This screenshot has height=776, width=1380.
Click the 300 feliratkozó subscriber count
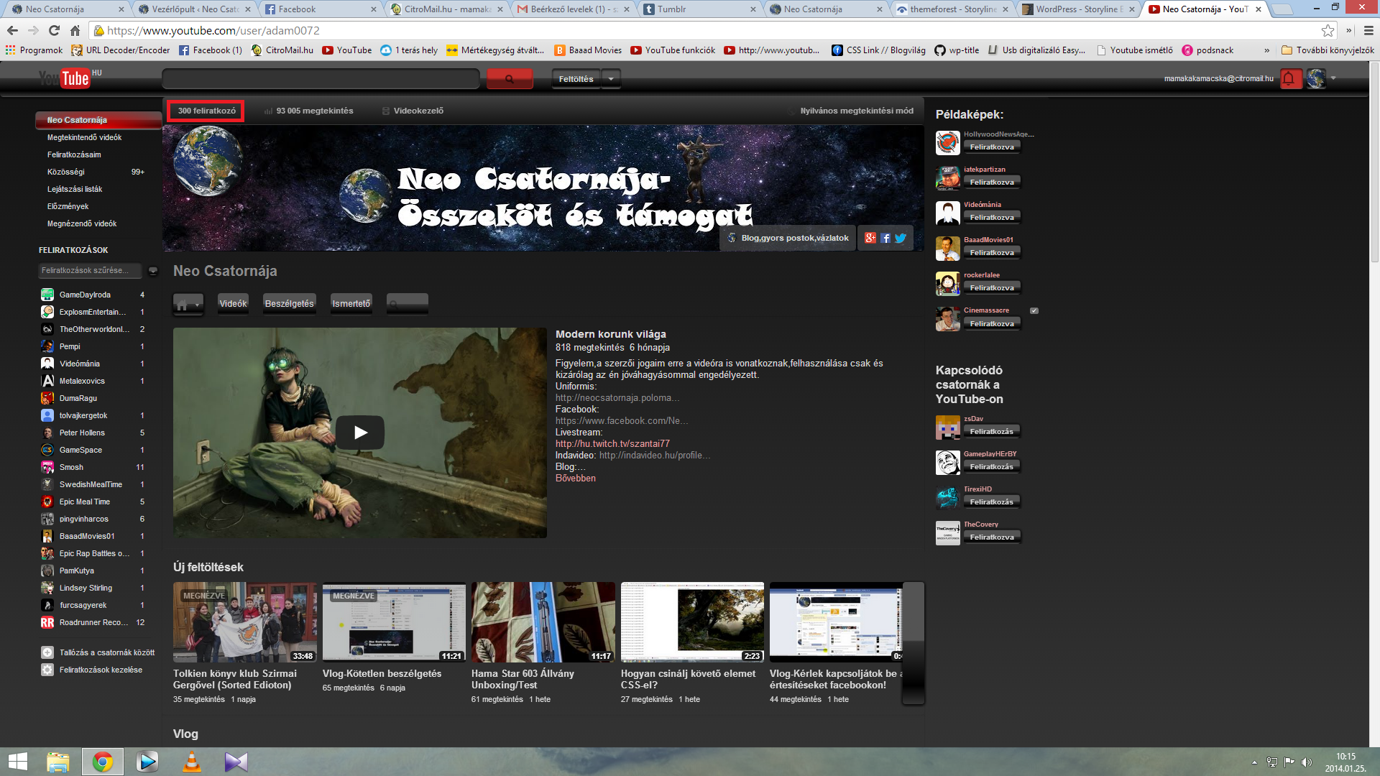coord(206,111)
